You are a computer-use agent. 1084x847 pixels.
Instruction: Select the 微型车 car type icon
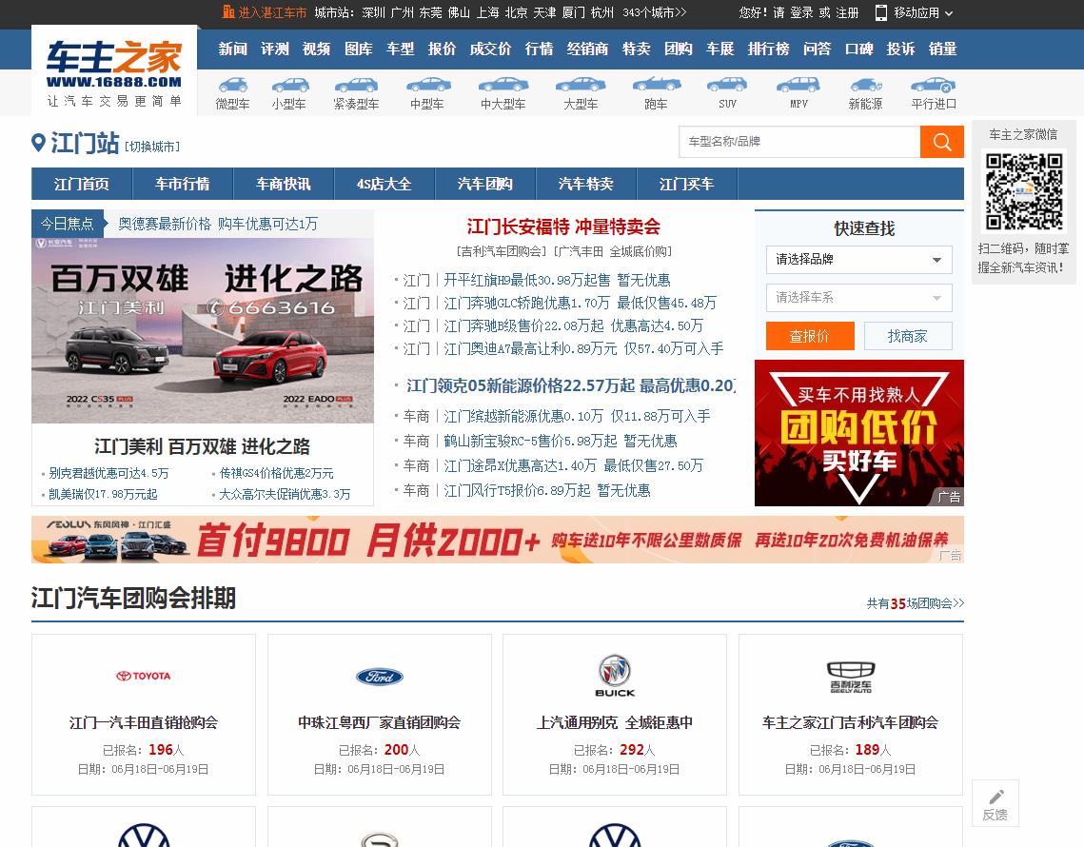(x=232, y=86)
